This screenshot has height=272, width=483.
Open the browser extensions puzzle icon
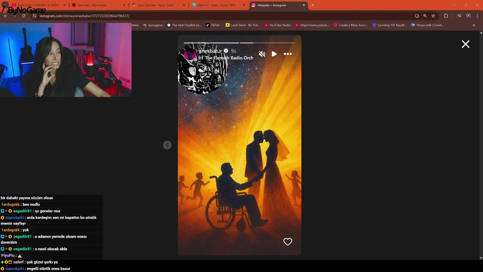click(446, 16)
